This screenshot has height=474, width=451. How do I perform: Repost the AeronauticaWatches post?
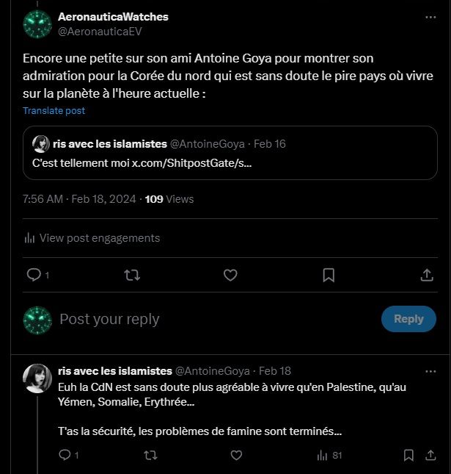(132, 275)
